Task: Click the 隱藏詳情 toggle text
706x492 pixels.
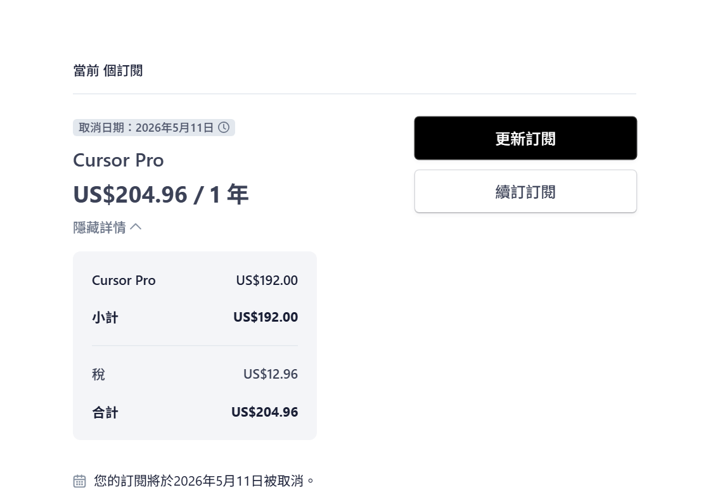Action: click(x=99, y=227)
